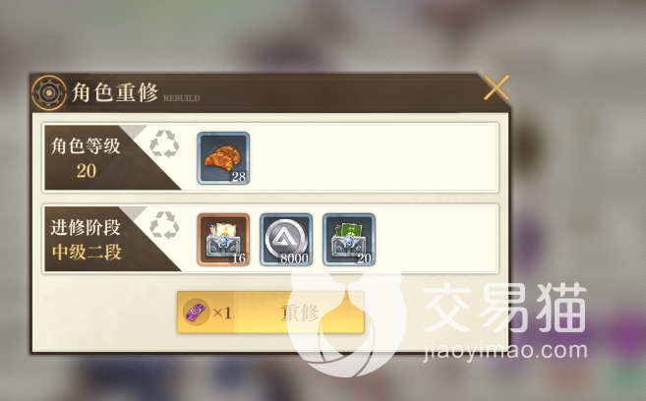Click the silver coin icon showing 8000

[x=286, y=239]
